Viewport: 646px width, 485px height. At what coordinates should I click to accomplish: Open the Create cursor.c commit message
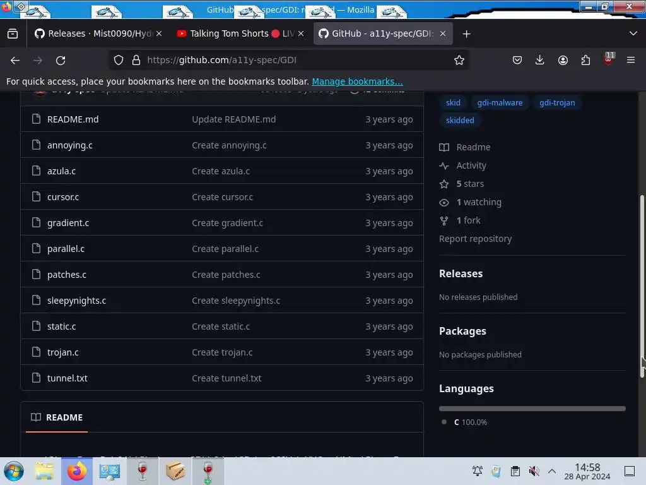[x=223, y=197]
